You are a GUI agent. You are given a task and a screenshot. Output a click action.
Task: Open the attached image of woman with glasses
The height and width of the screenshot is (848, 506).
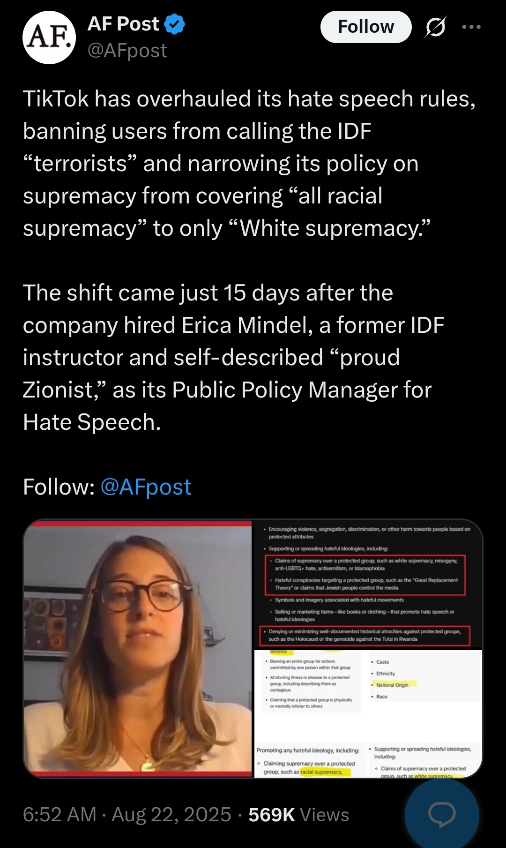coord(138,649)
